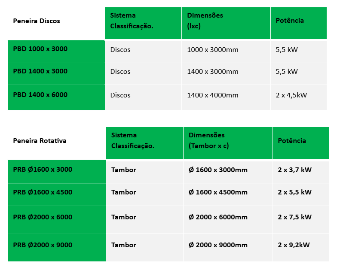Screen dimensions: 340x267
Task: Select the PBD 1400 x 6000 row label
Action: pyautogui.click(x=40, y=95)
